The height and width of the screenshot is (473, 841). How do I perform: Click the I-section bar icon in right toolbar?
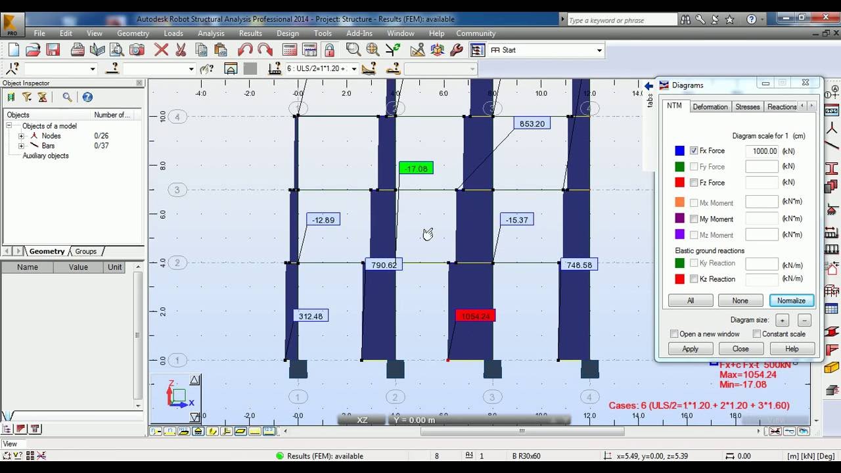point(832,168)
